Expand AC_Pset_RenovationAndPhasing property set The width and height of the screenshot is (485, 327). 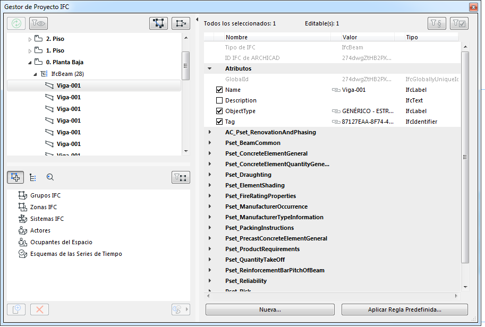(210, 132)
